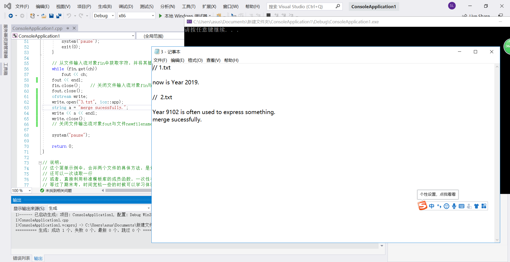Click the Open File folder icon
Screen dimensions: 510x262
(44, 16)
